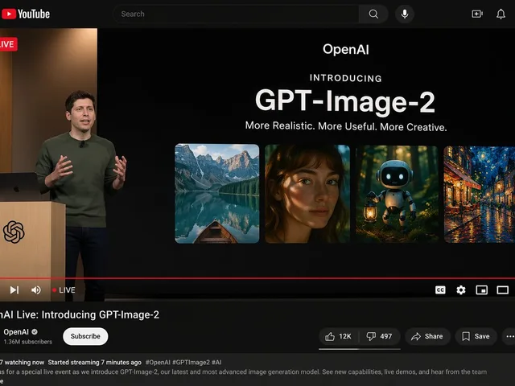Subscribe to the OpenAI channel
The width and height of the screenshot is (515, 386).
click(x=85, y=336)
